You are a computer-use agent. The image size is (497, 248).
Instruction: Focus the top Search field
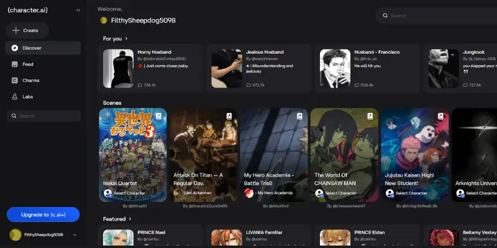(x=437, y=15)
